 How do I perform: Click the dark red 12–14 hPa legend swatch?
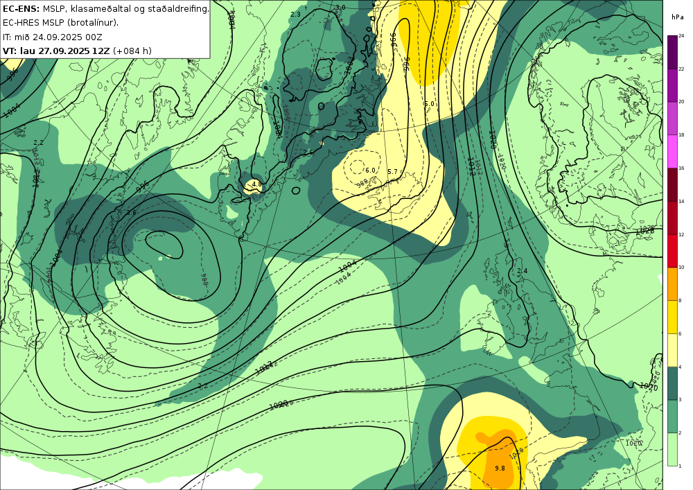pos(672,218)
